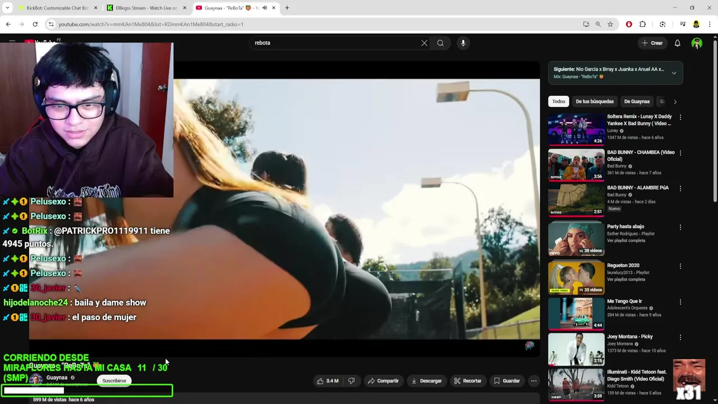Open the zoom magnifier in address bar
718x404 pixels.
coord(598,24)
